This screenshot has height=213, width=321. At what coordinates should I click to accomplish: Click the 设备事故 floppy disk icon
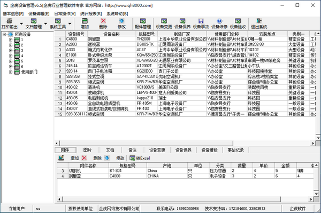[x=201, y=21]
